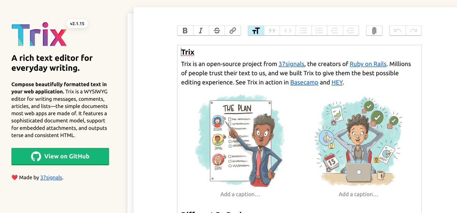This screenshot has height=213, width=457.
Task: Apply Quote block formatting
Action: point(272,31)
